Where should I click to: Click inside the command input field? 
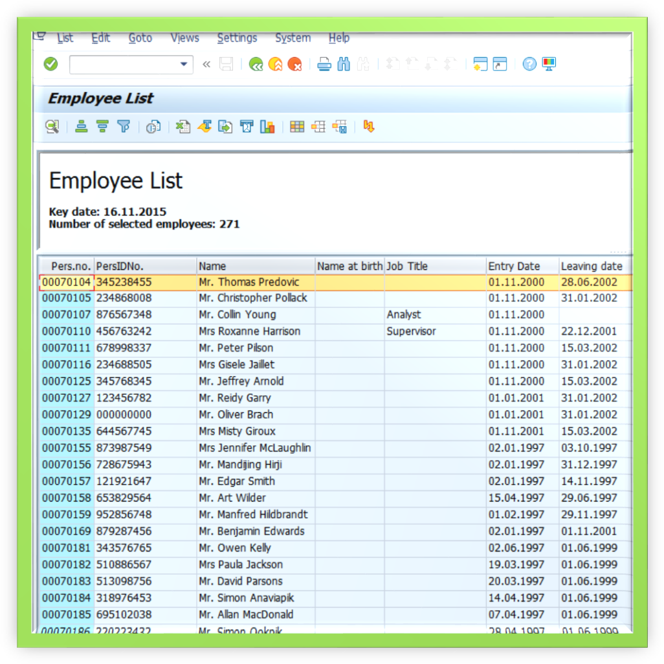click(x=123, y=64)
